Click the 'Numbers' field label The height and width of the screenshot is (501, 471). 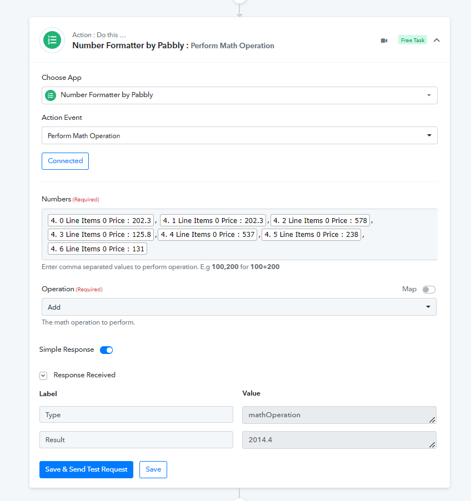click(56, 199)
